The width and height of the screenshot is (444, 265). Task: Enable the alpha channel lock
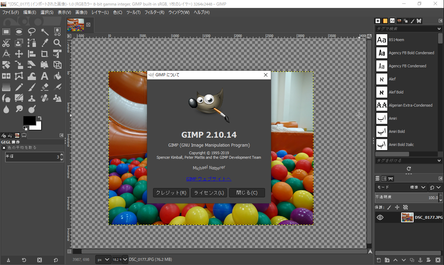point(405,207)
